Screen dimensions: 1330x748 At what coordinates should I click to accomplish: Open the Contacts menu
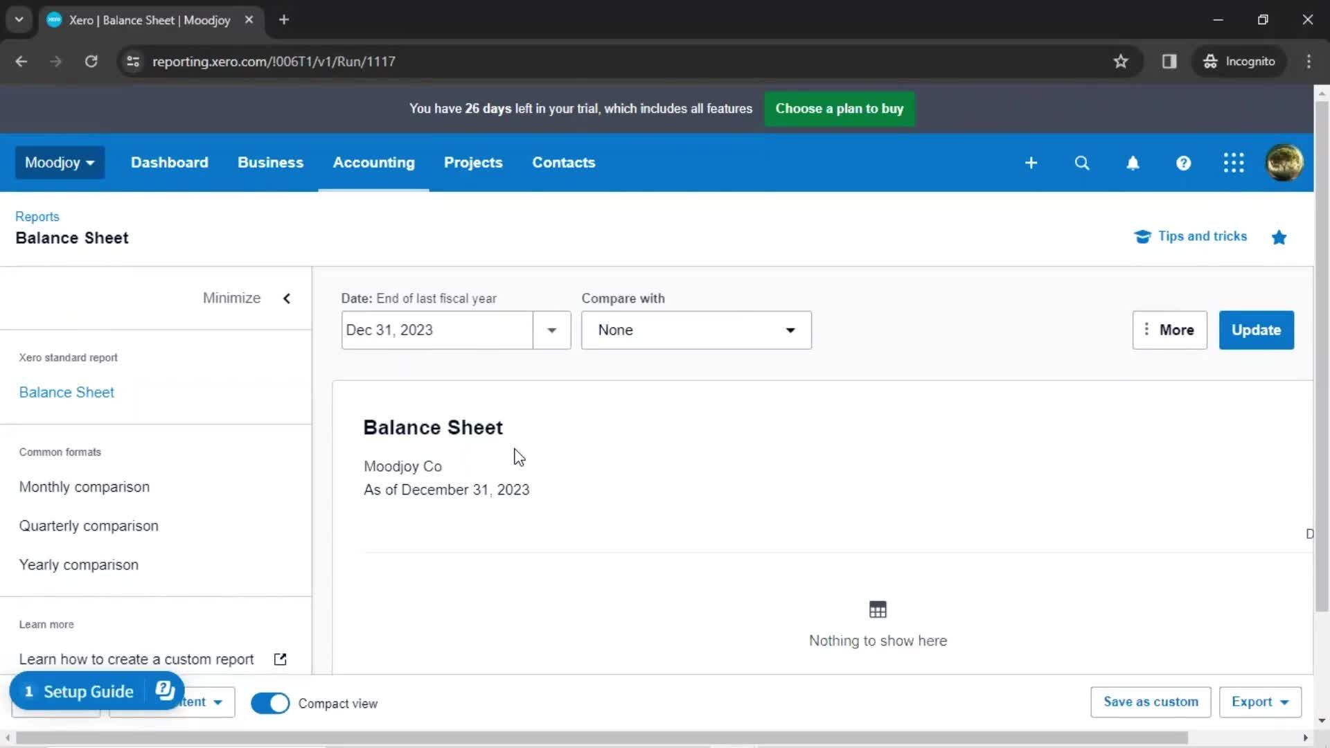click(x=564, y=163)
